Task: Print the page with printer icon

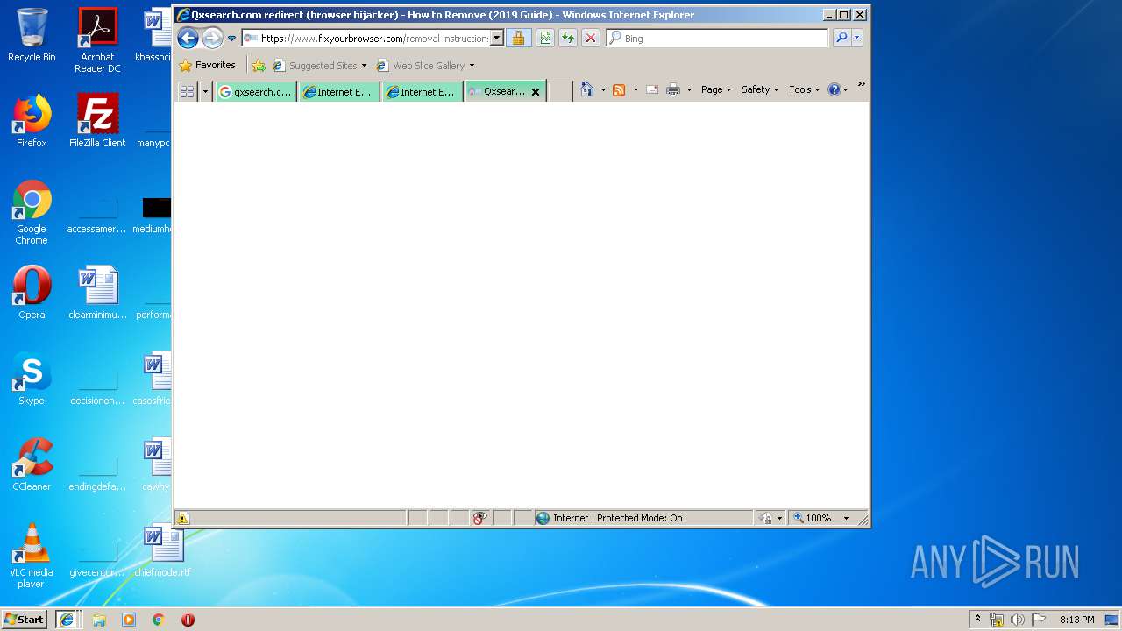Action: coord(673,89)
